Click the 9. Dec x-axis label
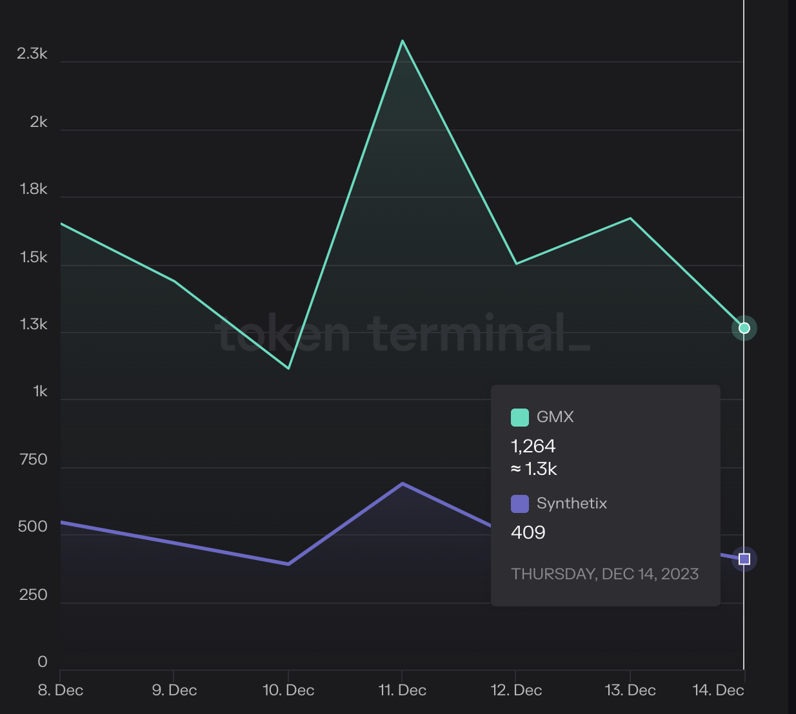The height and width of the screenshot is (714, 796). [x=174, y=690]
